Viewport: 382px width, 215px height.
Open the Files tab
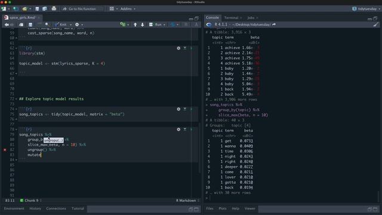click(x=210, y=208)
